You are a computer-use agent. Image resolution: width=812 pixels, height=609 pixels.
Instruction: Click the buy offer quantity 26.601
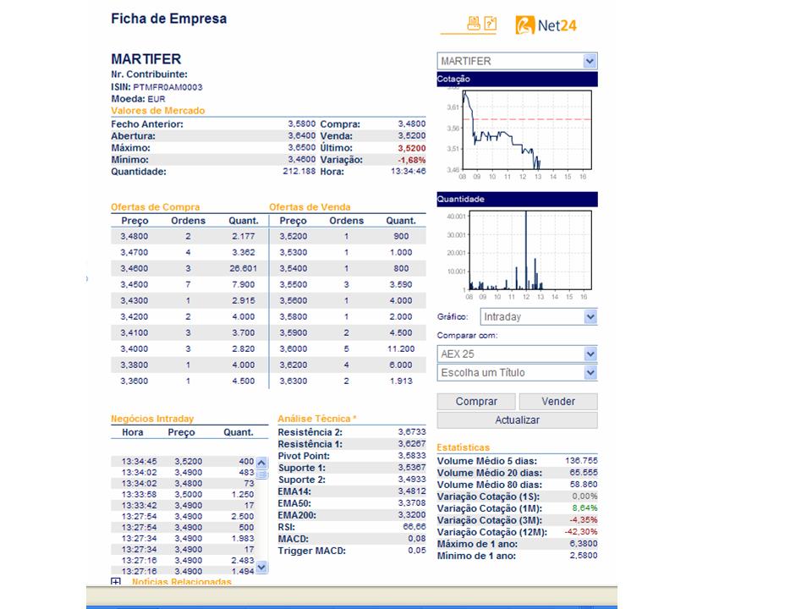[244, 268]
